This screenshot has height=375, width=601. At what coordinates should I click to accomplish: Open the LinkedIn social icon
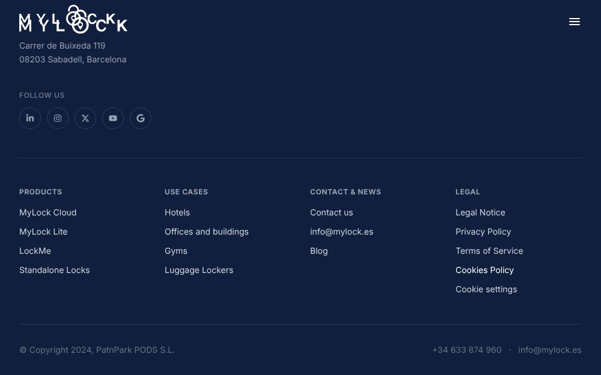[30, 118]
